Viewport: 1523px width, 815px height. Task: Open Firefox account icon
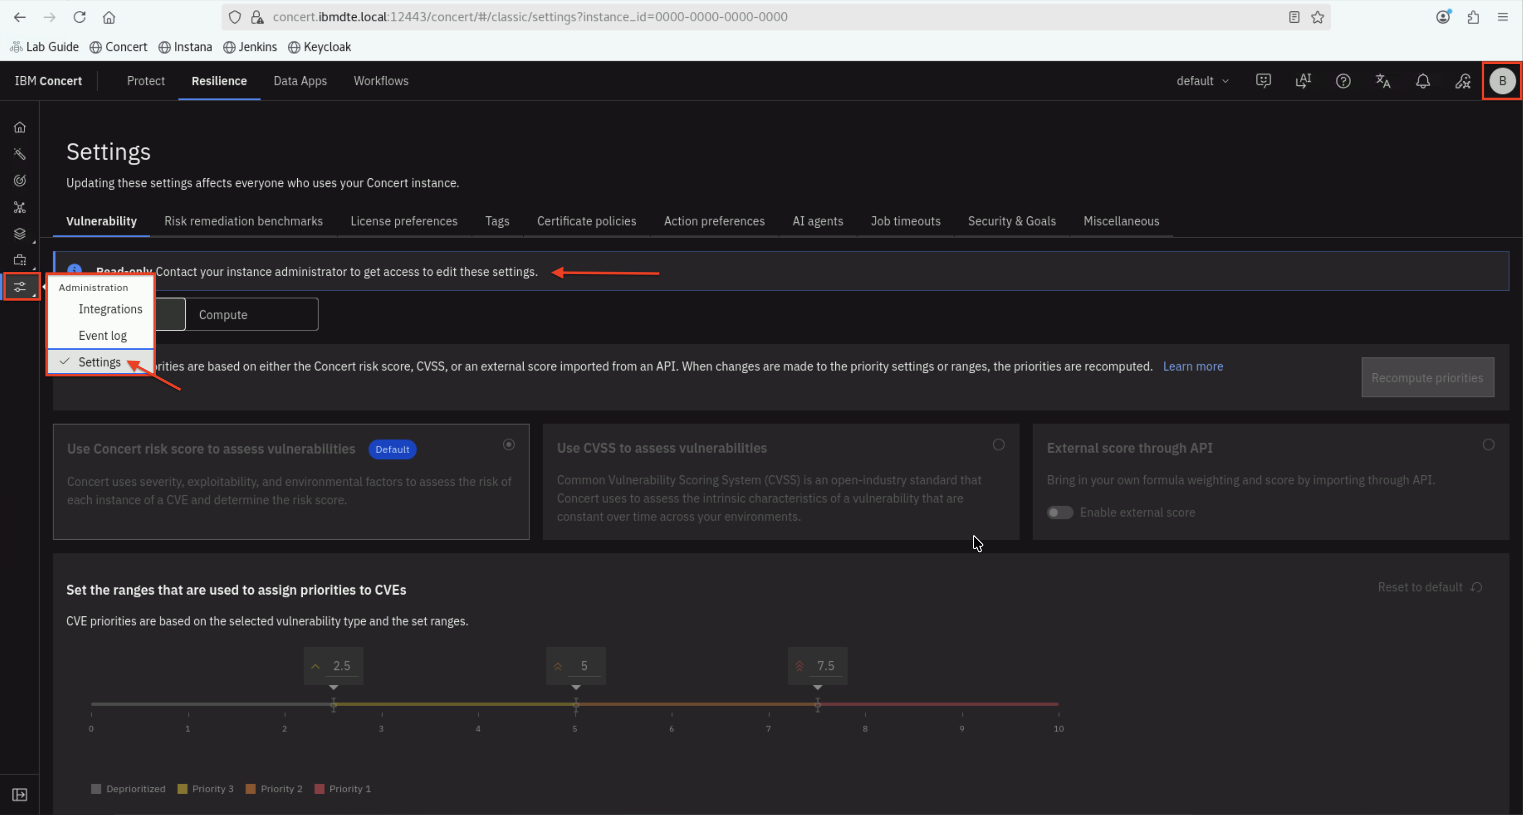1443,17
